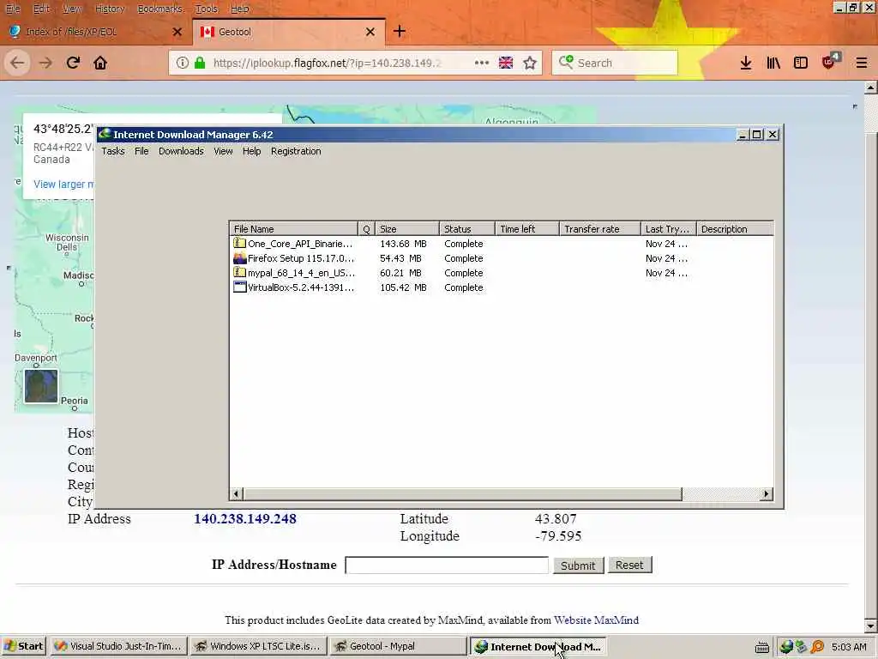Sort by Last Try column header
This screenshot has height=659, width=878.
click(668, 228)
